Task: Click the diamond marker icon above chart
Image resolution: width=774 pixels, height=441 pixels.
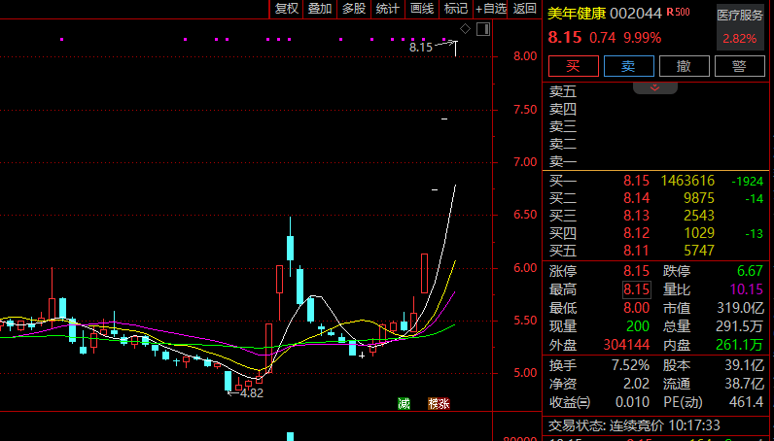Action: coord(465,30)
